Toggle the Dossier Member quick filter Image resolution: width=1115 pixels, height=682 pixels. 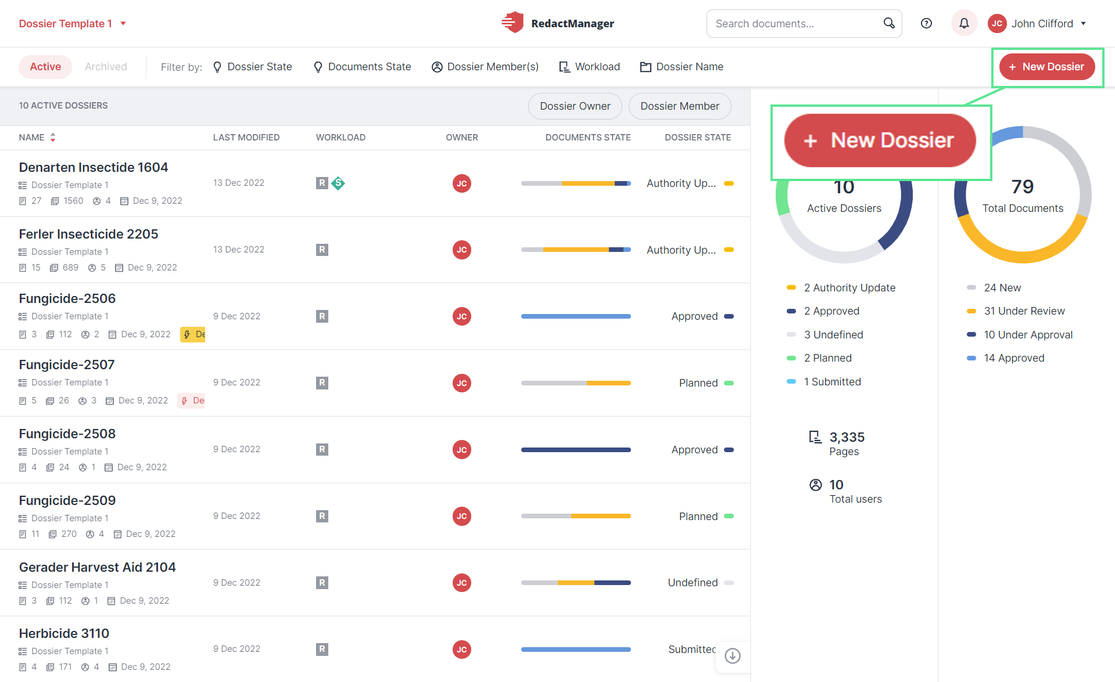click(x=680, y=106)
